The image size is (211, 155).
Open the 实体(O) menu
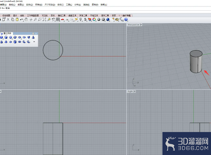[x=29, y=5]
